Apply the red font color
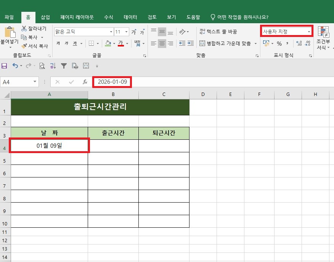 point(121,43)
